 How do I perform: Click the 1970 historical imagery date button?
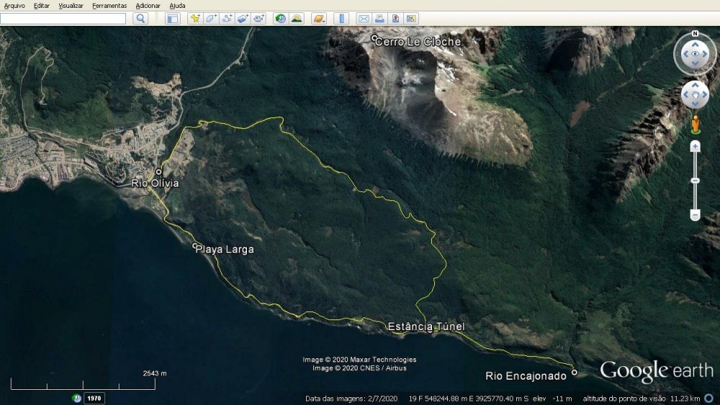94,398
